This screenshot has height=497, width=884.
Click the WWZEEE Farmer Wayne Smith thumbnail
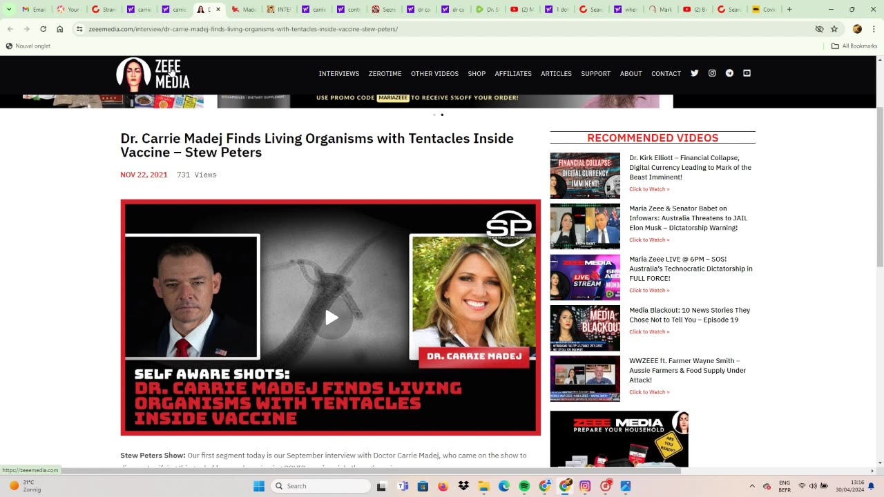click(585, 378)
